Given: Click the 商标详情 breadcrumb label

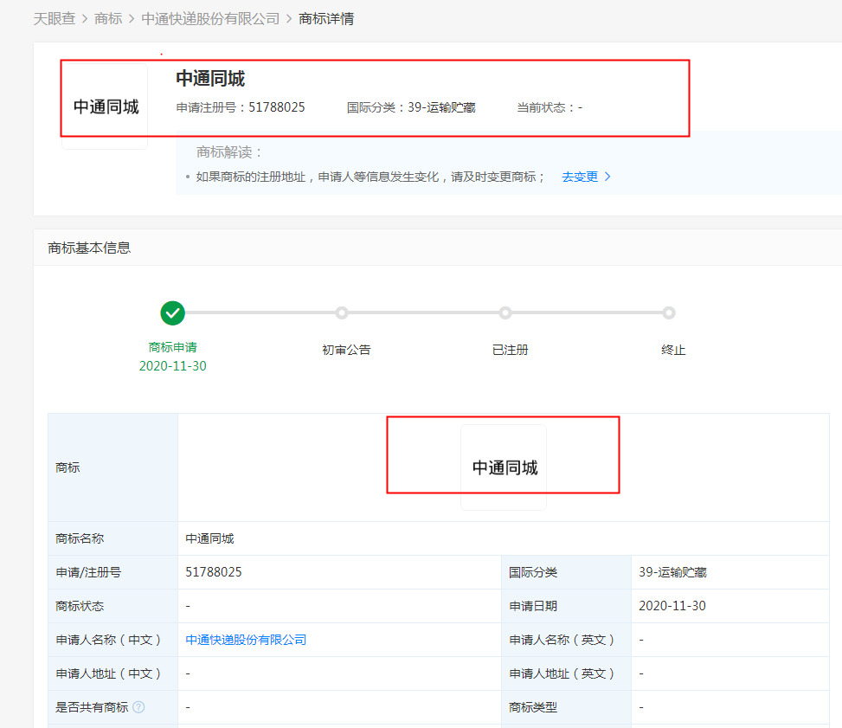Looking at the screenshot, I should pyautogui.click(x=327, y=17).
